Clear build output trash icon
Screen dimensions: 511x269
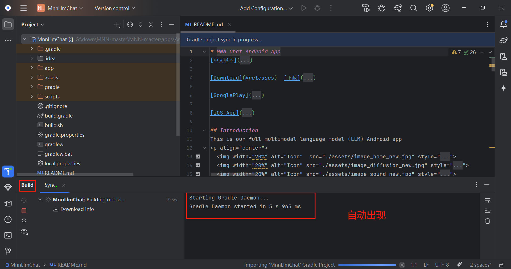pos(488,221)
